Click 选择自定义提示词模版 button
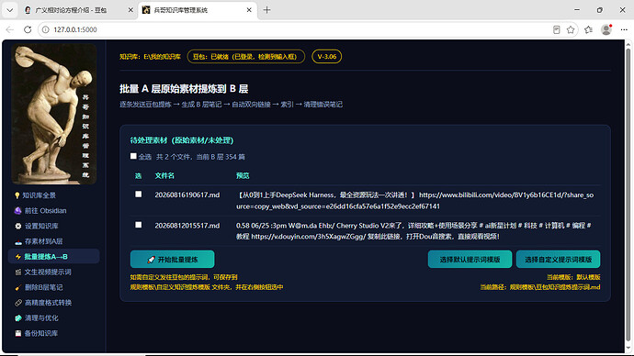This screenshot has height=356, width=634. coord(558,259)
